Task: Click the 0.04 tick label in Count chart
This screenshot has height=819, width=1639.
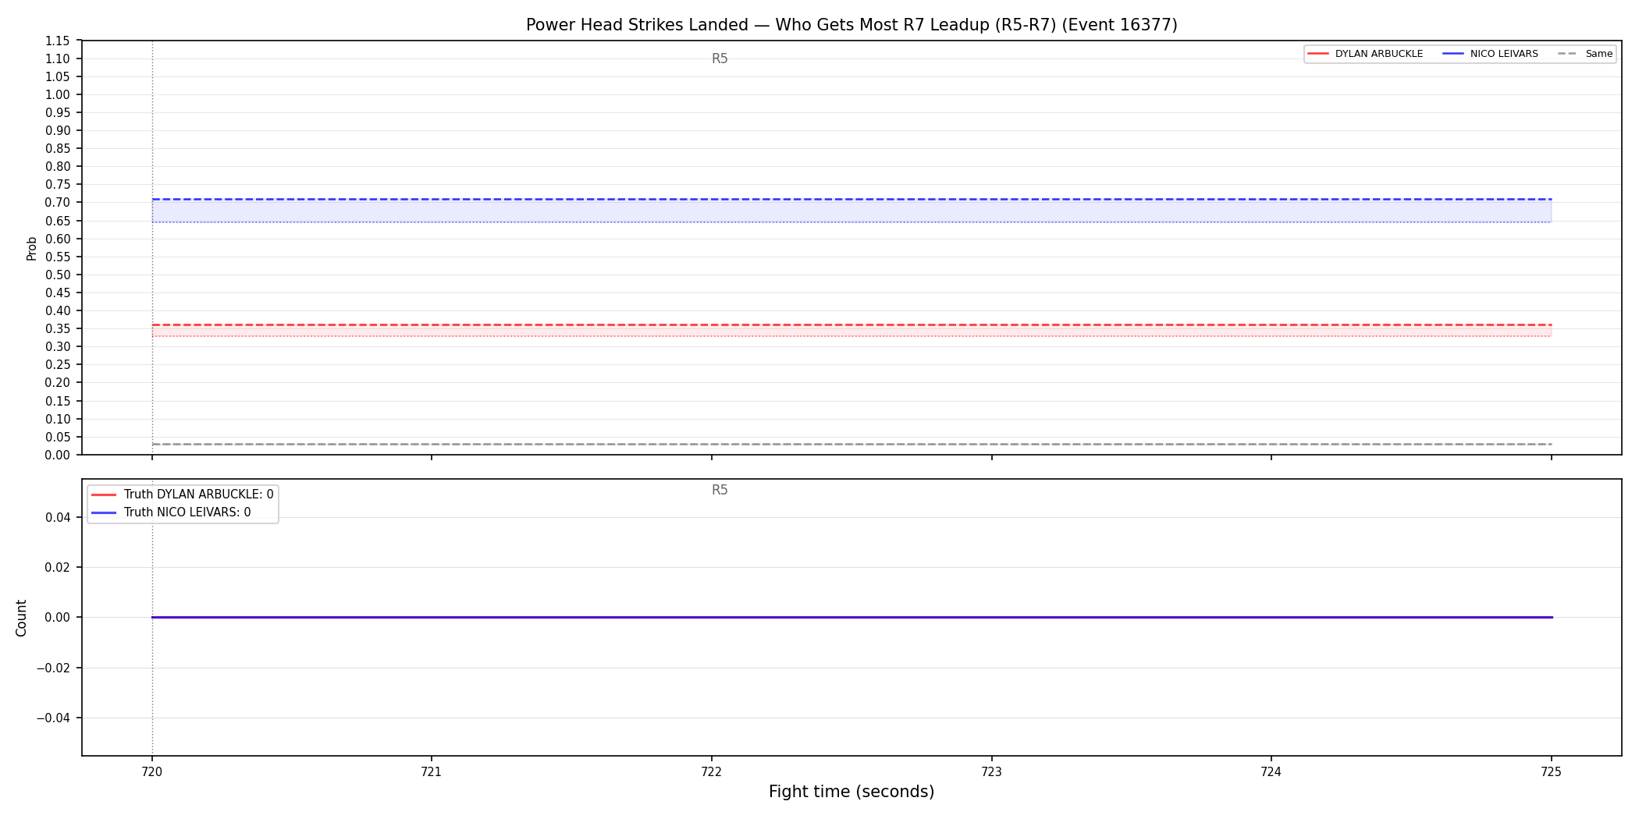Action: tap(58, 517)
